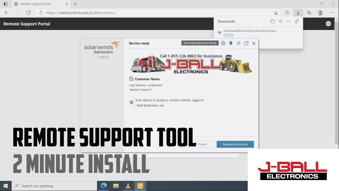Open the Windows Start menu

[x=6, y=186]
